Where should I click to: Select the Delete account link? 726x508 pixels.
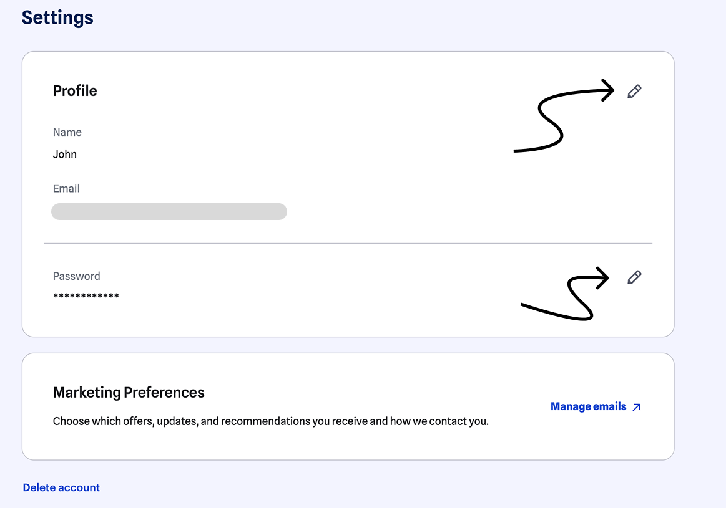point(61,487)
